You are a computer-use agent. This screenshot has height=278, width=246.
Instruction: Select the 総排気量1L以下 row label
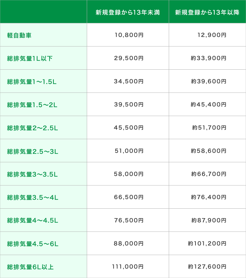30,59
